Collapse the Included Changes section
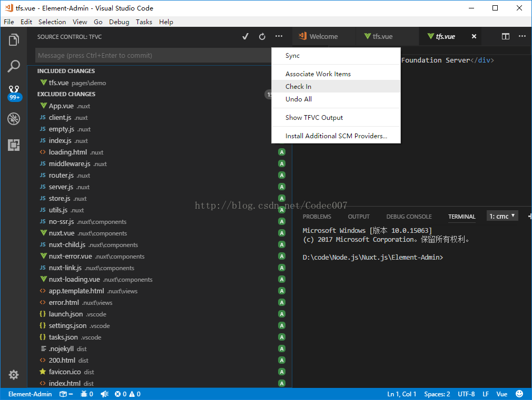Image resolution: width=532 pixels, height=400 pixels. [66, 71]
